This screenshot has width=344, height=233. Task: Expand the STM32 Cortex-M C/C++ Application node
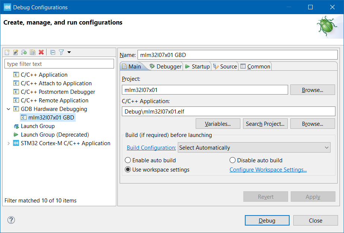pos(9,143)
